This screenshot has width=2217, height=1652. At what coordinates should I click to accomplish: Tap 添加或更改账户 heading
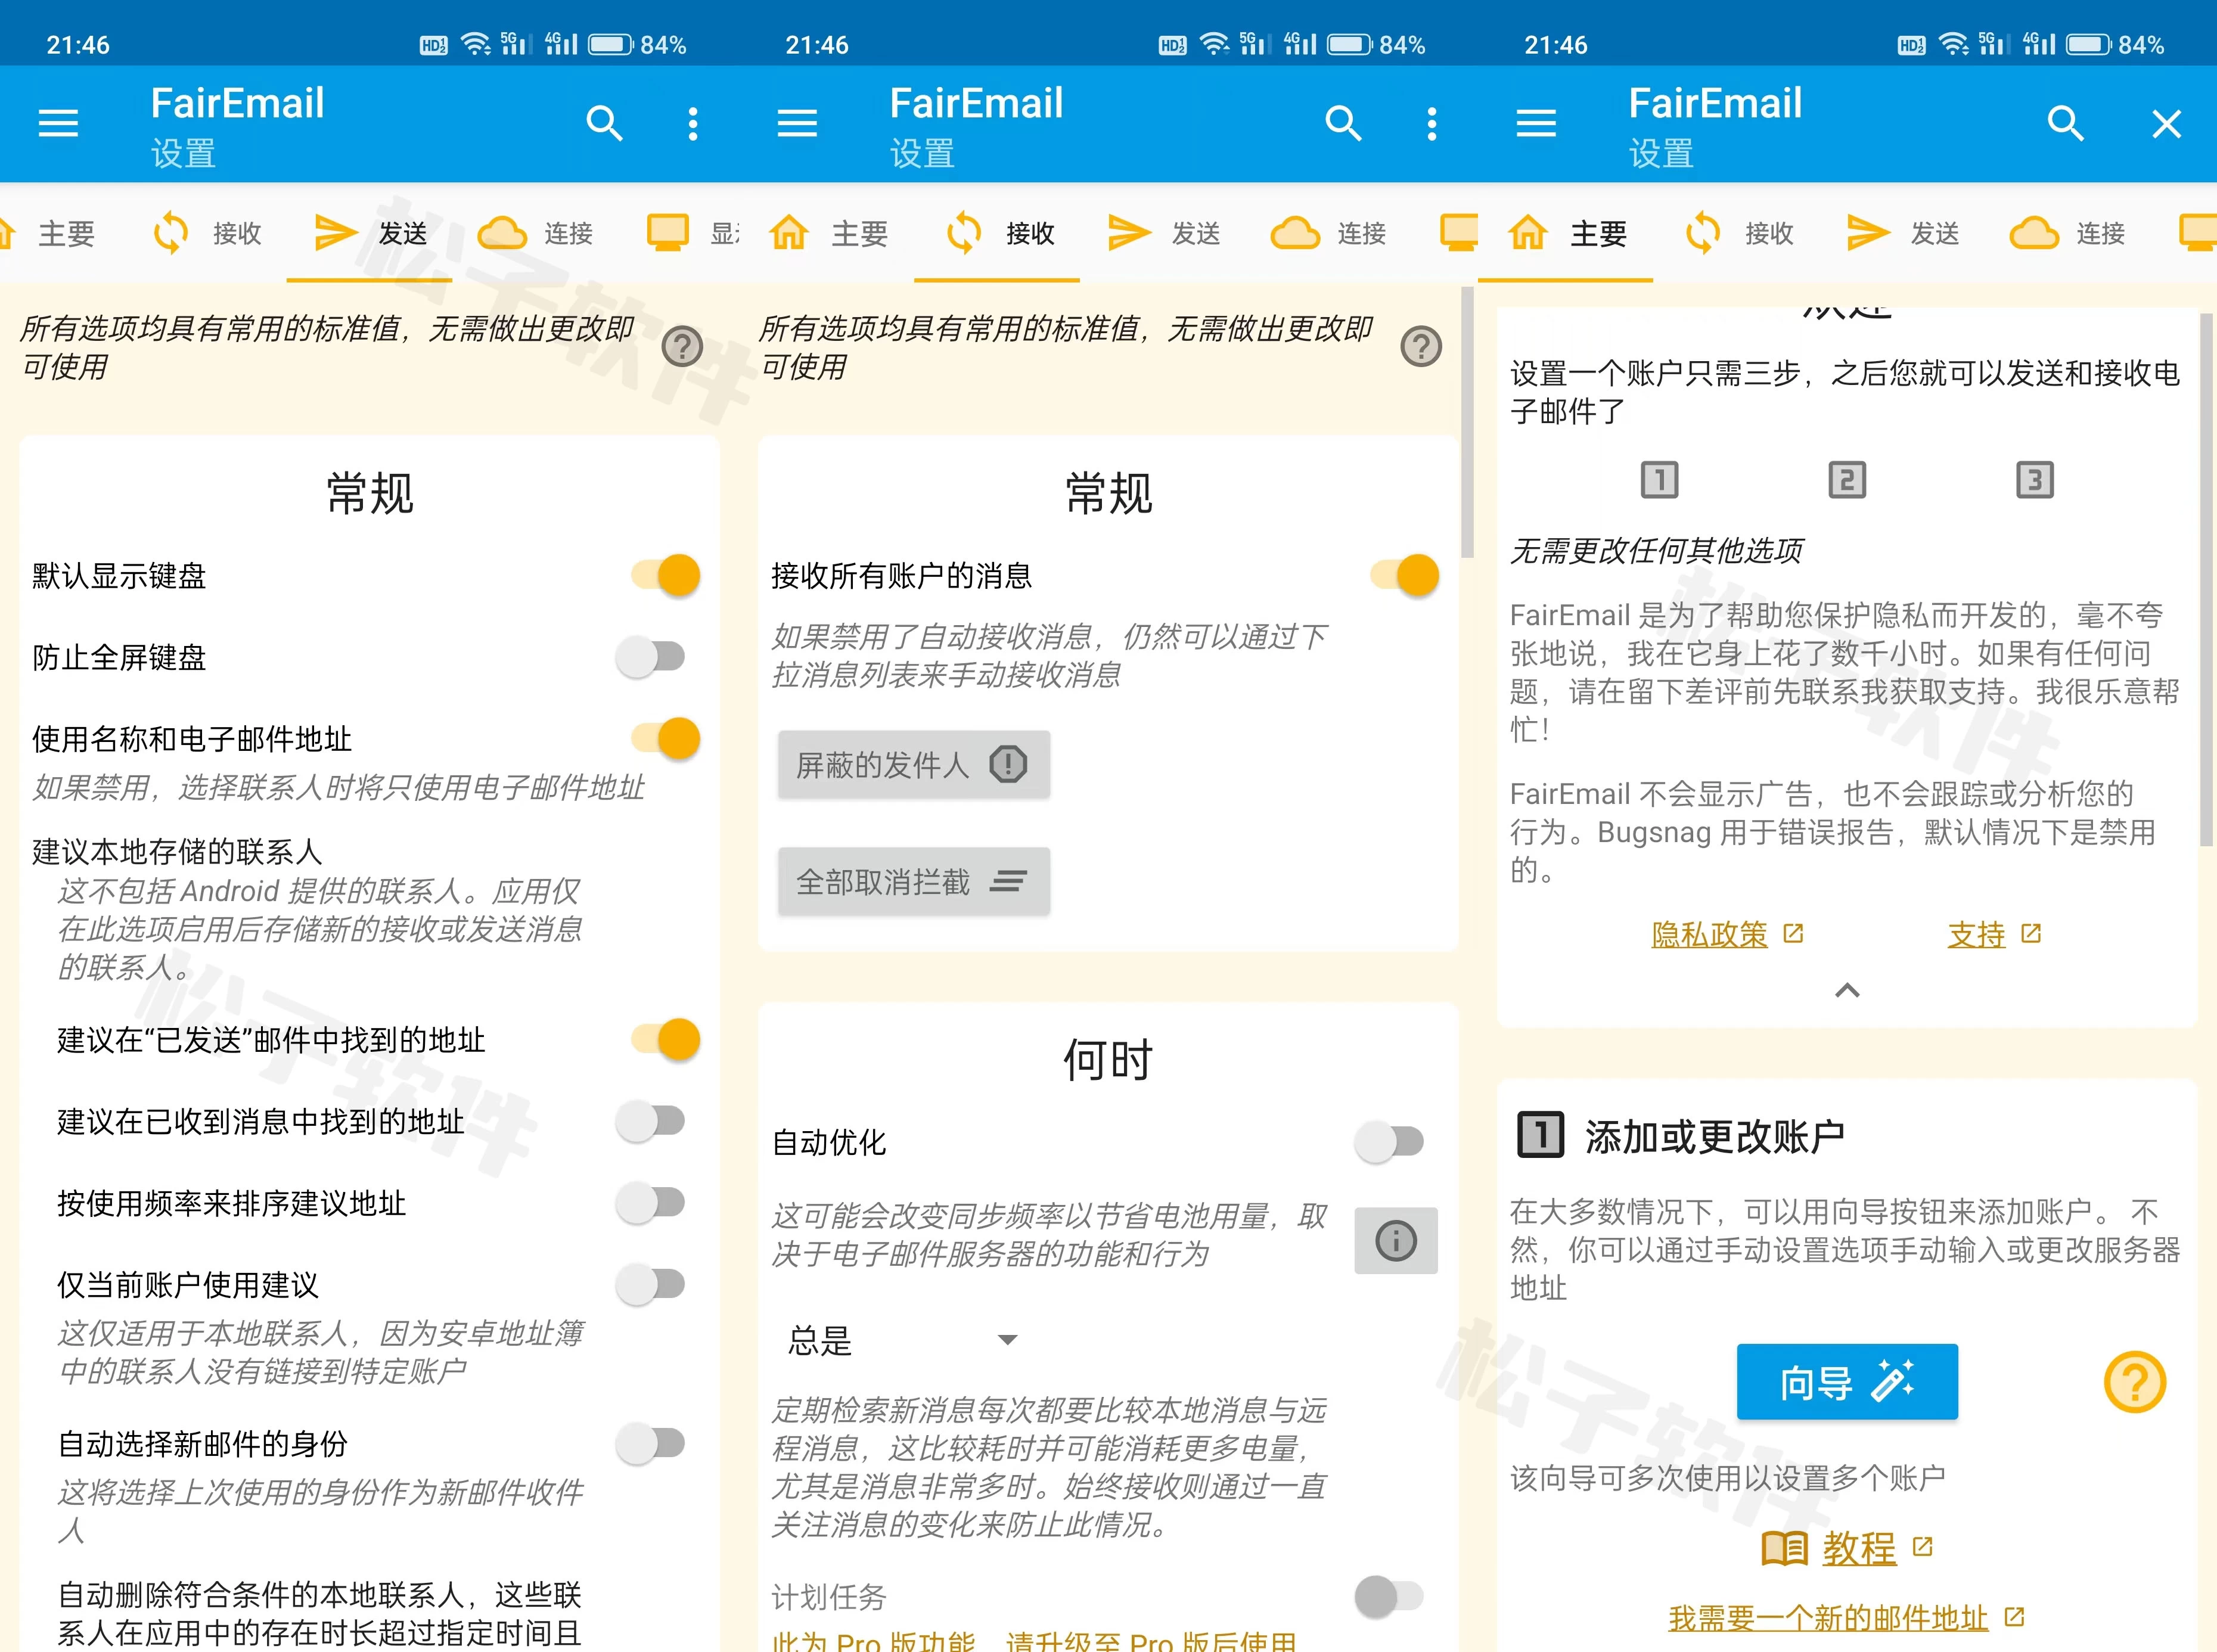click(x=1714, y=1136)
